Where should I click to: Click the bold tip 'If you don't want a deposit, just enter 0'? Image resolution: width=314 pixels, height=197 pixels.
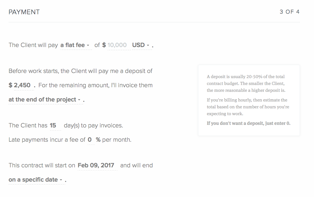pyautogui.click(x=248, y=123)
